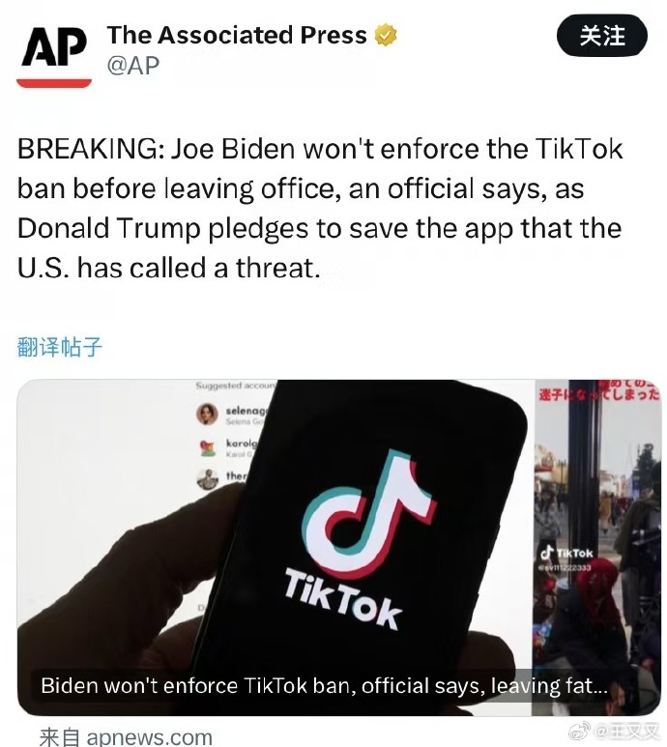667x747 pixels.
Task: Click karolg suggested account avatar
Action: coord(207,447)
